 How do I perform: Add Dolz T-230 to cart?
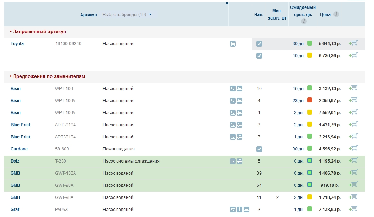[x=354, y=160]
